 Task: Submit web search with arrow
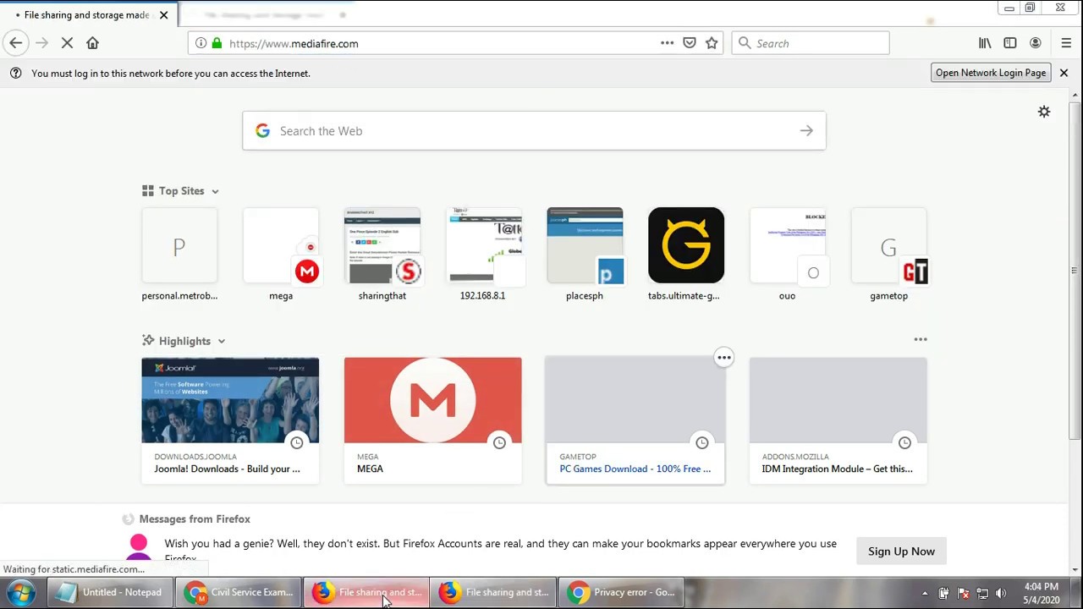pyautogui.click(x=806, y=131)
